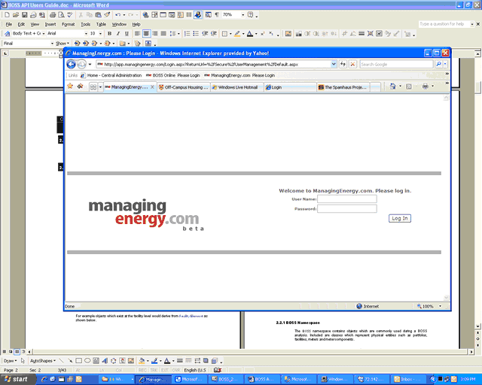Save the Word document with the floppy icon
The image size is (482, 385).
(25, 15)
